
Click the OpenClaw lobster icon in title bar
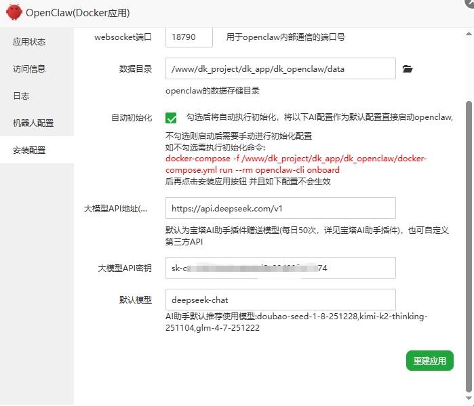[x=14, y=13]
